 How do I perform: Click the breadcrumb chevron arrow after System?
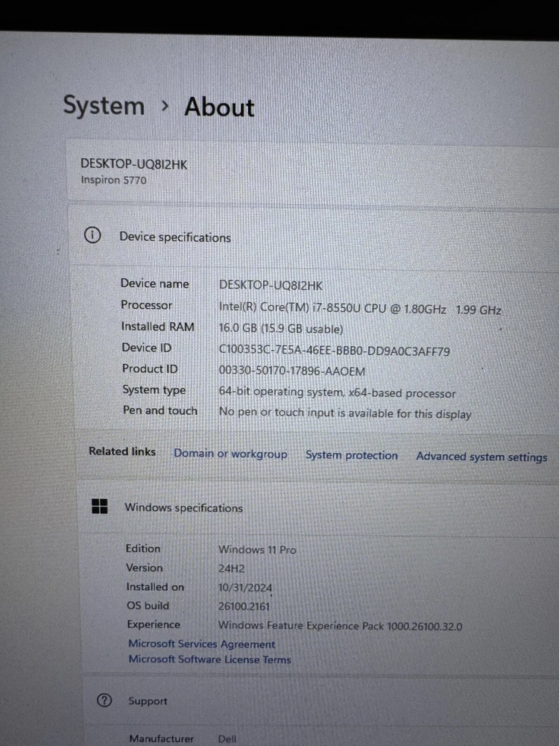pos(165,107)
